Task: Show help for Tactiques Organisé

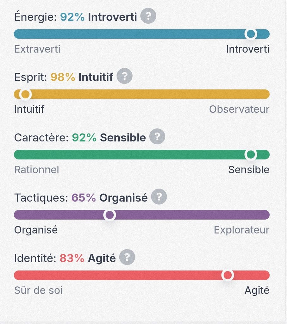Action: point(159,197)
